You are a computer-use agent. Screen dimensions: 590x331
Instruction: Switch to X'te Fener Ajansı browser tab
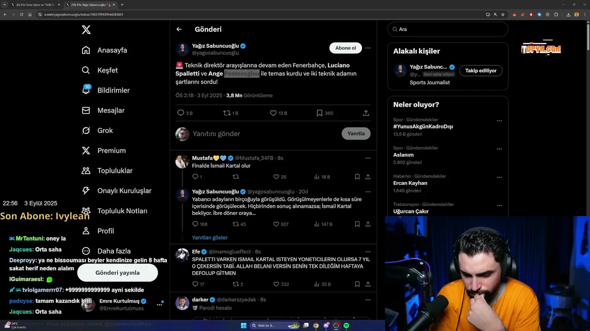click(35, 5)
